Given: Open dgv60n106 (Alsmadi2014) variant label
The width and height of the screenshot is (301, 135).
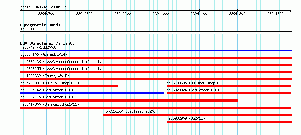Looking at the screenshot, I should (x=44, y=54).
